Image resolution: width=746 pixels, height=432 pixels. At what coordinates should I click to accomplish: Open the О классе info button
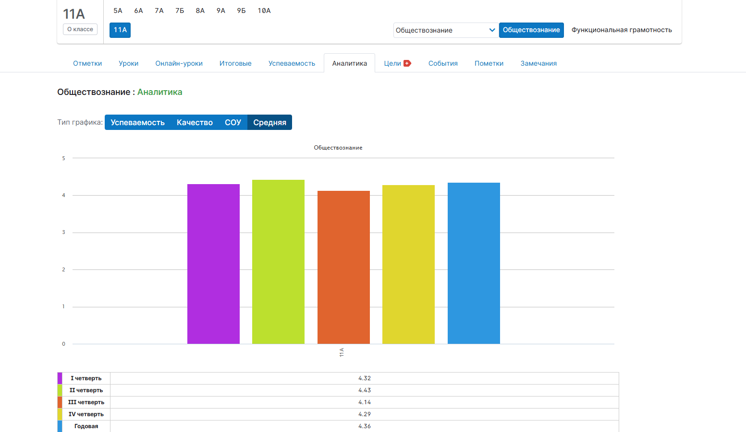80,29
